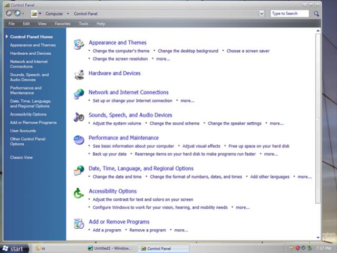Open the Help menu
The width and height of the screenshot is (337, 253).
[101, 24]
